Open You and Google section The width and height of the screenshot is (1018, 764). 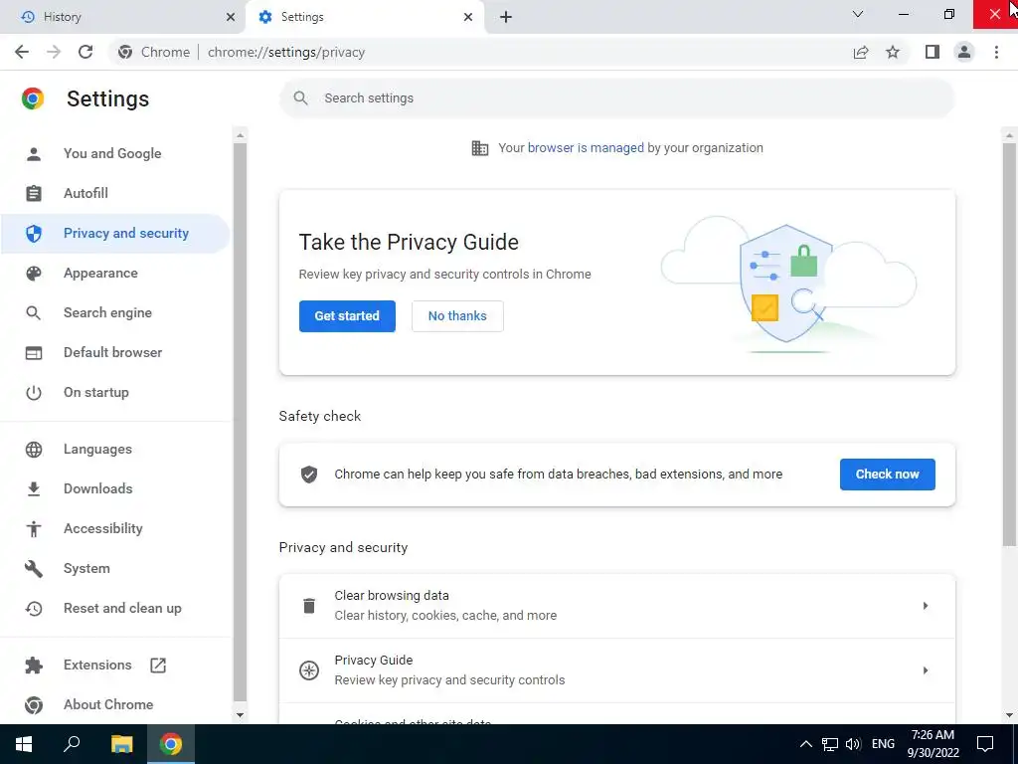tap(115, 154)
